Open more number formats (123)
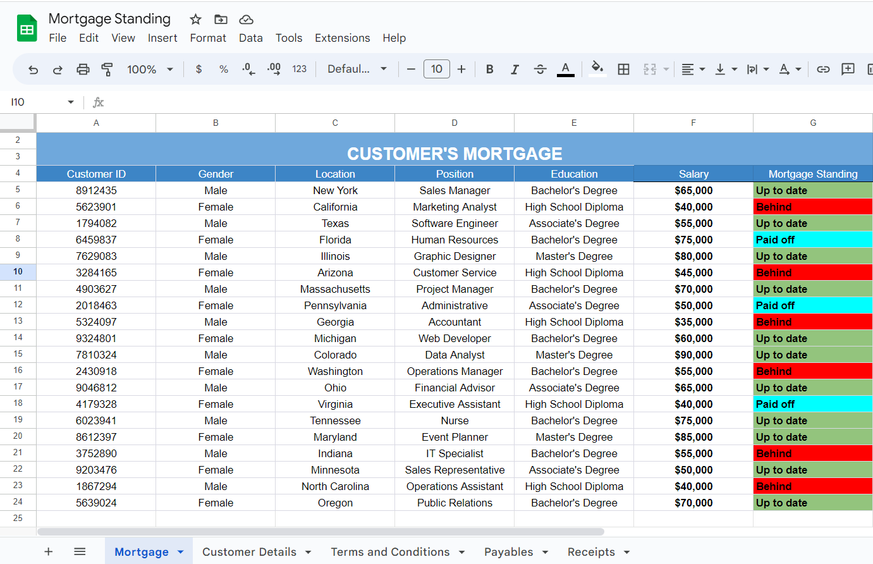Screen dimensions: 873x564 pos(300,69)
